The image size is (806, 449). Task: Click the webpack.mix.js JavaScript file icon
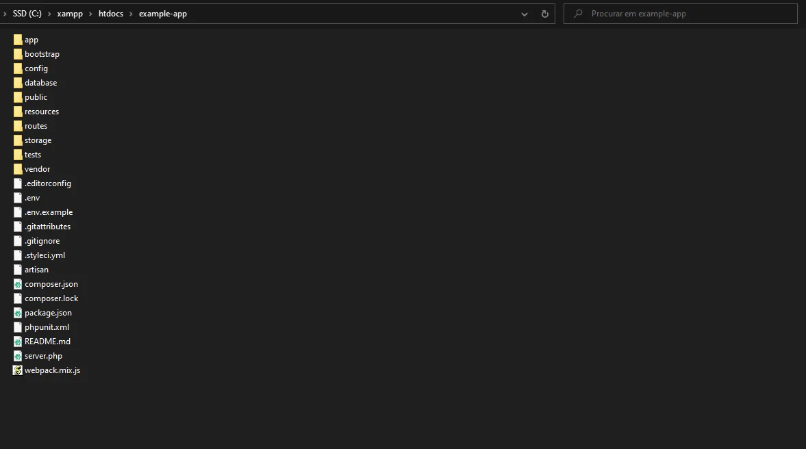17,370
